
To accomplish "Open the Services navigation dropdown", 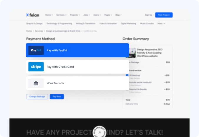I will coord(61,15).
